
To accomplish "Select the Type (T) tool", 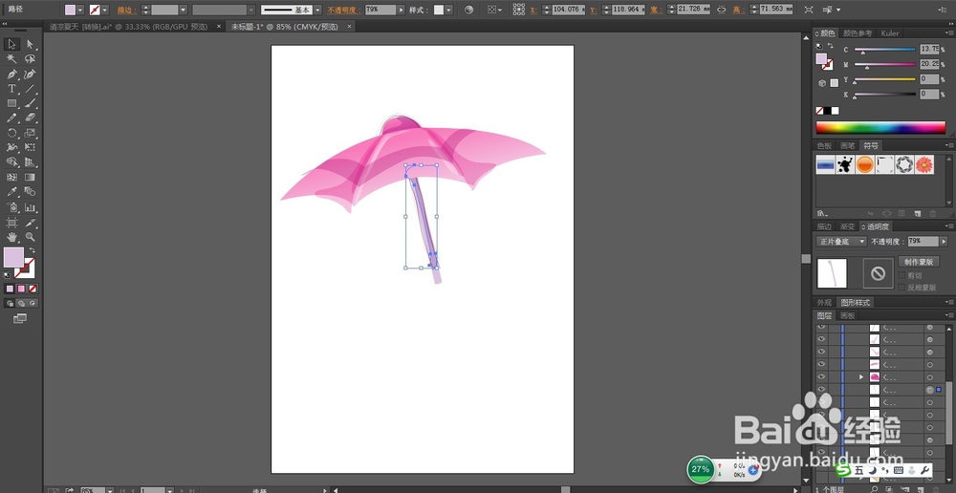I will pyautogui.click(x=11, y=88).
